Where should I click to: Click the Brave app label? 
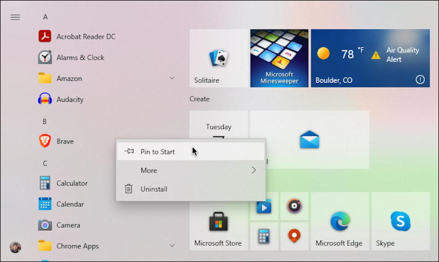tap(65, 141)
